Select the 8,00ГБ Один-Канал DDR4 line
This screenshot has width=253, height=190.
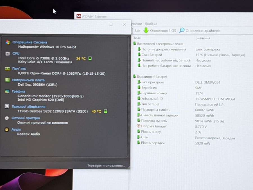tap(62, 74)
